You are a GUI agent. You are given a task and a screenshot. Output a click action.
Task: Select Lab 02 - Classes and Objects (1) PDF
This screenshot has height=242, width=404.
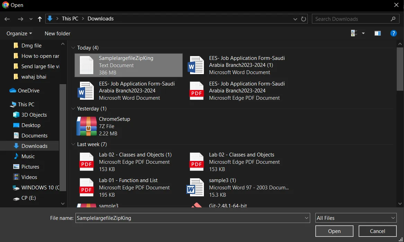click(x=128, y=162)
